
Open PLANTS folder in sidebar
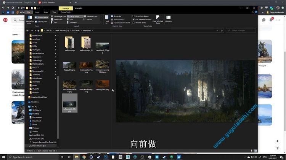35,89
